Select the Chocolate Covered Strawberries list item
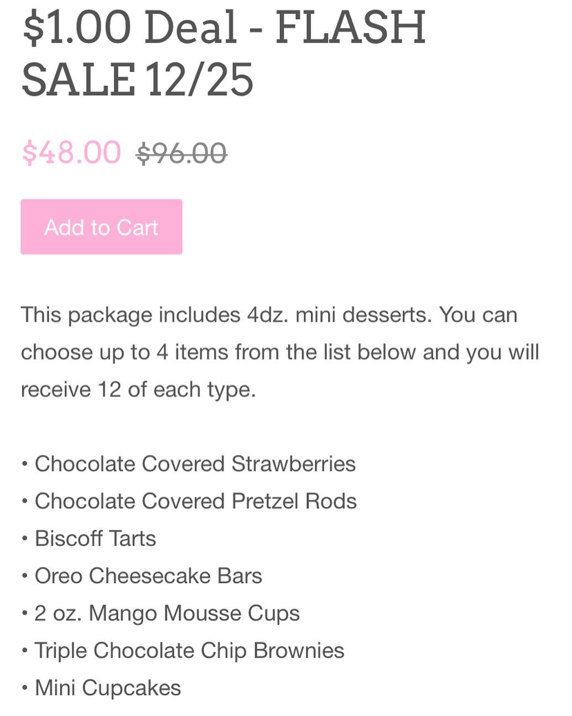572x716 pixels. point(195,464)
